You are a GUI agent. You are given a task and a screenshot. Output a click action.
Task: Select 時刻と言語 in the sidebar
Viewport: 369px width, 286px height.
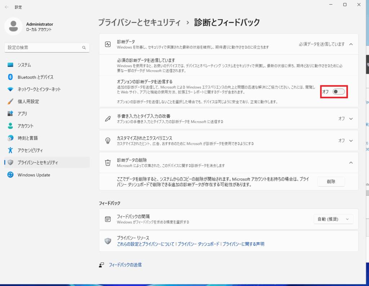(x=28, y=138)
